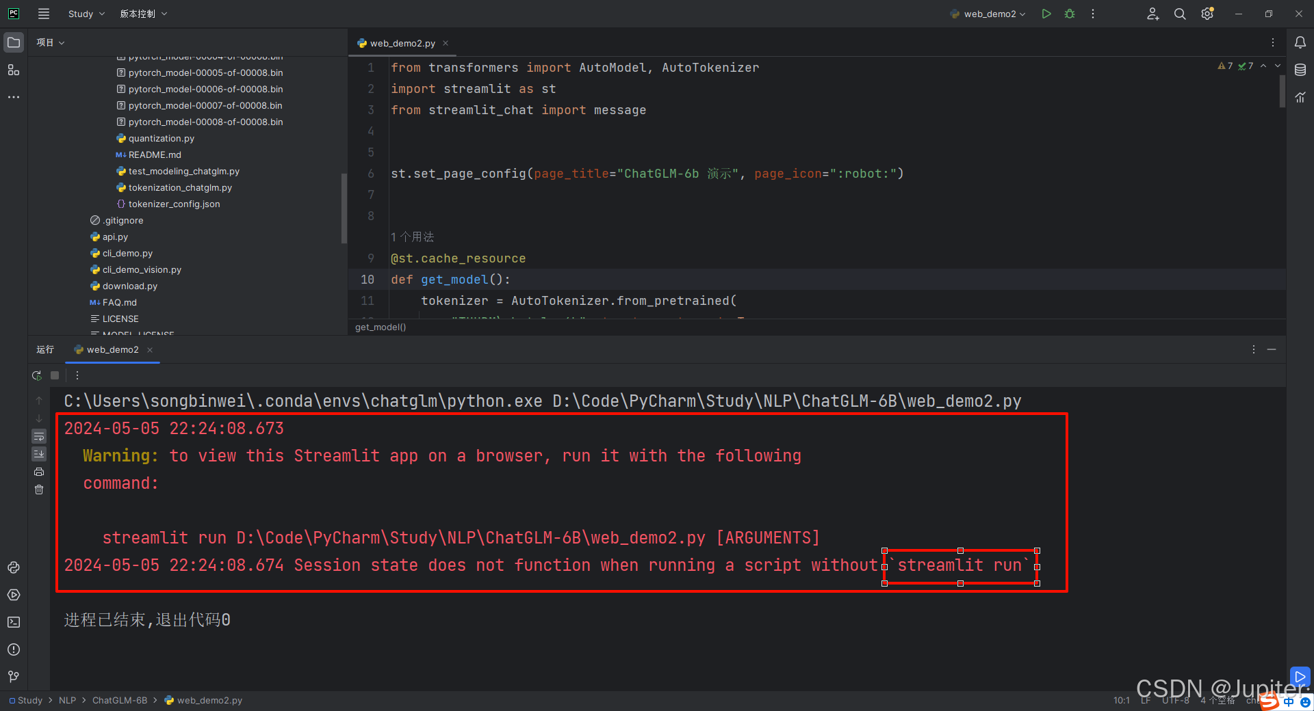Open Problems tool window
The image size is (1314, 711).
click(14, 649)
